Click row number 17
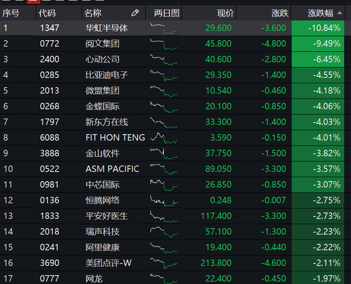Viewport: 351px width, 284px height. tap(8, 279)
